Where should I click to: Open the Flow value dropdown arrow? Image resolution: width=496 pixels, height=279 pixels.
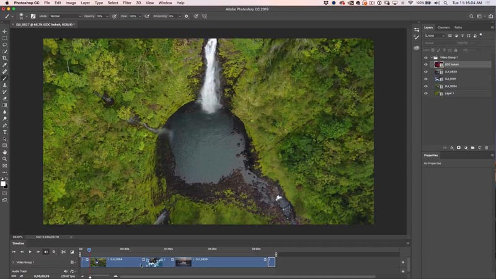[x=139, y=16]
